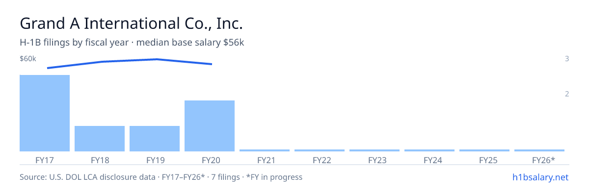
Task: Click the filings axis label 2
Action: coord(567,94)
